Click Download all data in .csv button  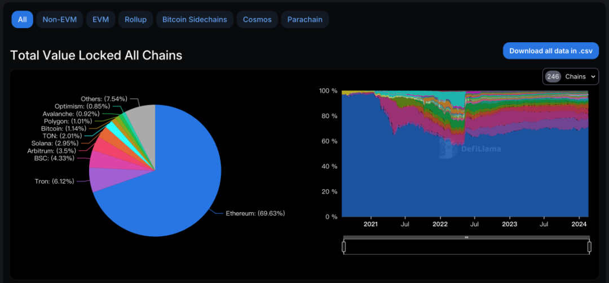551,51
